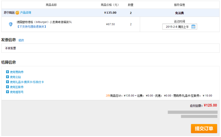Select the 2015-2-8 周日上午 delivery time field
The image size is (221, 137).
coord(180,27)
